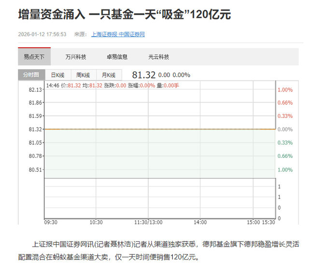
Task: Open the 中国证券网 source link
Action: 132,34
